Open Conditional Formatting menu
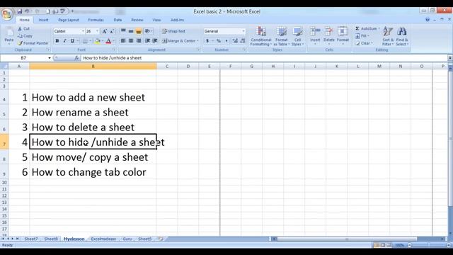453x255 pixels. coord(261,36)
